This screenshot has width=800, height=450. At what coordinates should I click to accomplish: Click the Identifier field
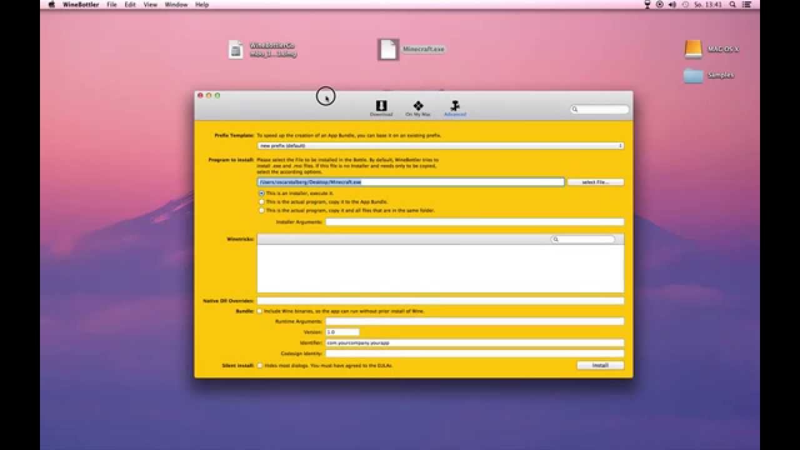474,342
